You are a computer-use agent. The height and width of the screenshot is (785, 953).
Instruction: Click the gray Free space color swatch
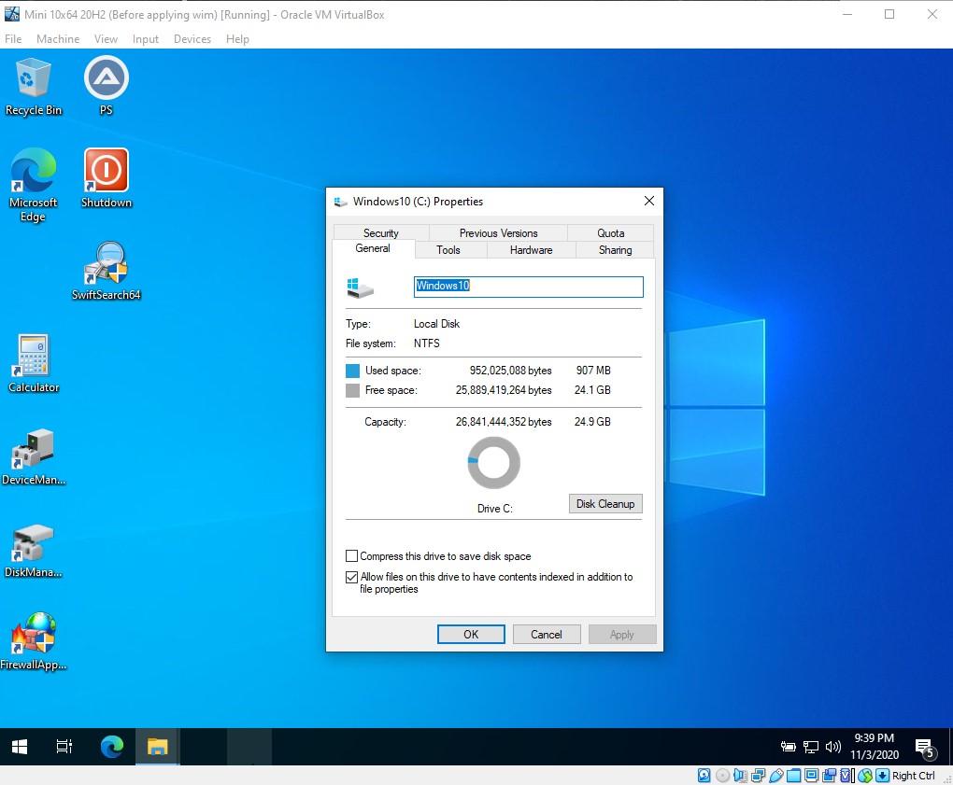pos(352,390)
